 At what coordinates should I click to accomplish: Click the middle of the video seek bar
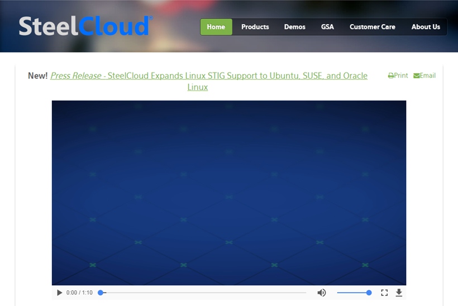click(x=203, y=293)
